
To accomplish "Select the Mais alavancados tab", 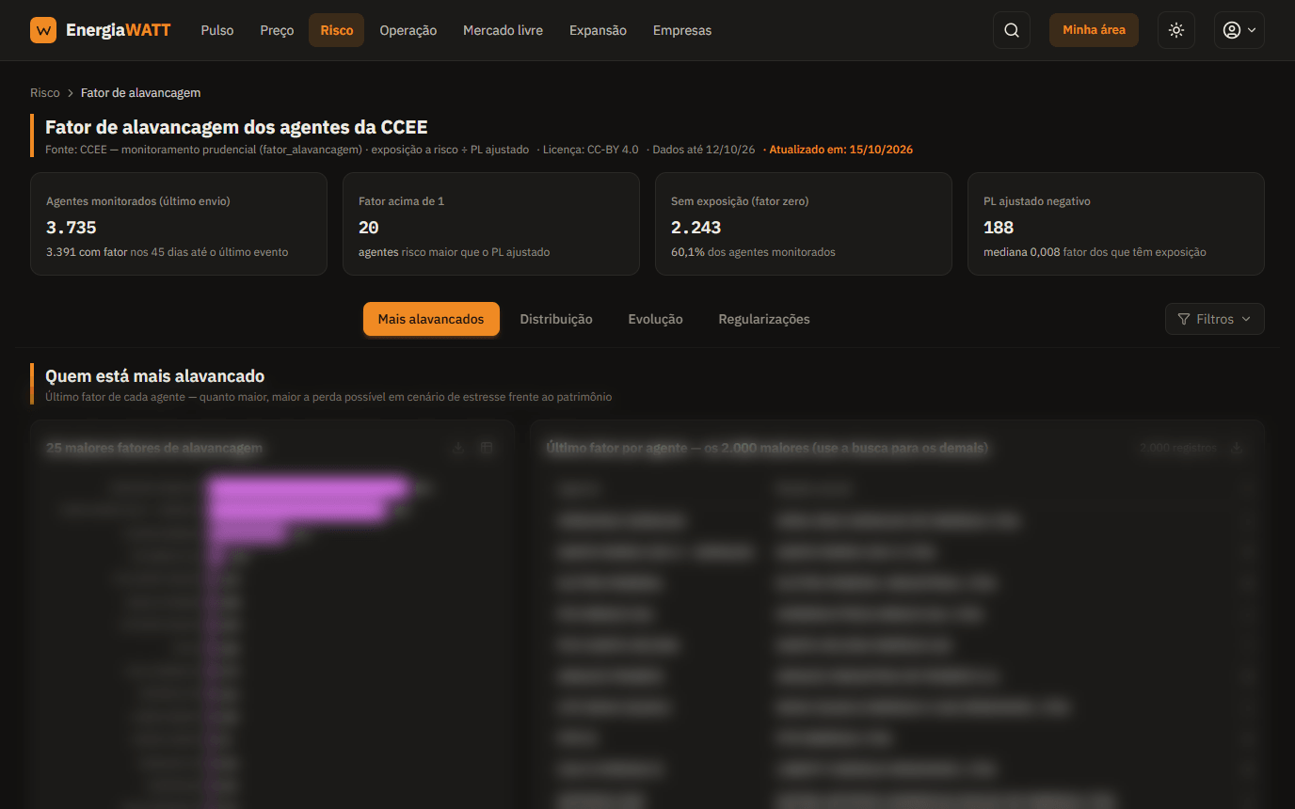I will click(431, 319).
